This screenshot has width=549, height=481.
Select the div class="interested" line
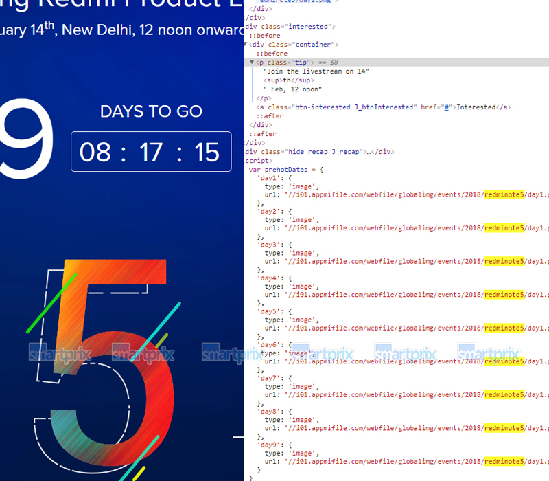tap(290, 27)
